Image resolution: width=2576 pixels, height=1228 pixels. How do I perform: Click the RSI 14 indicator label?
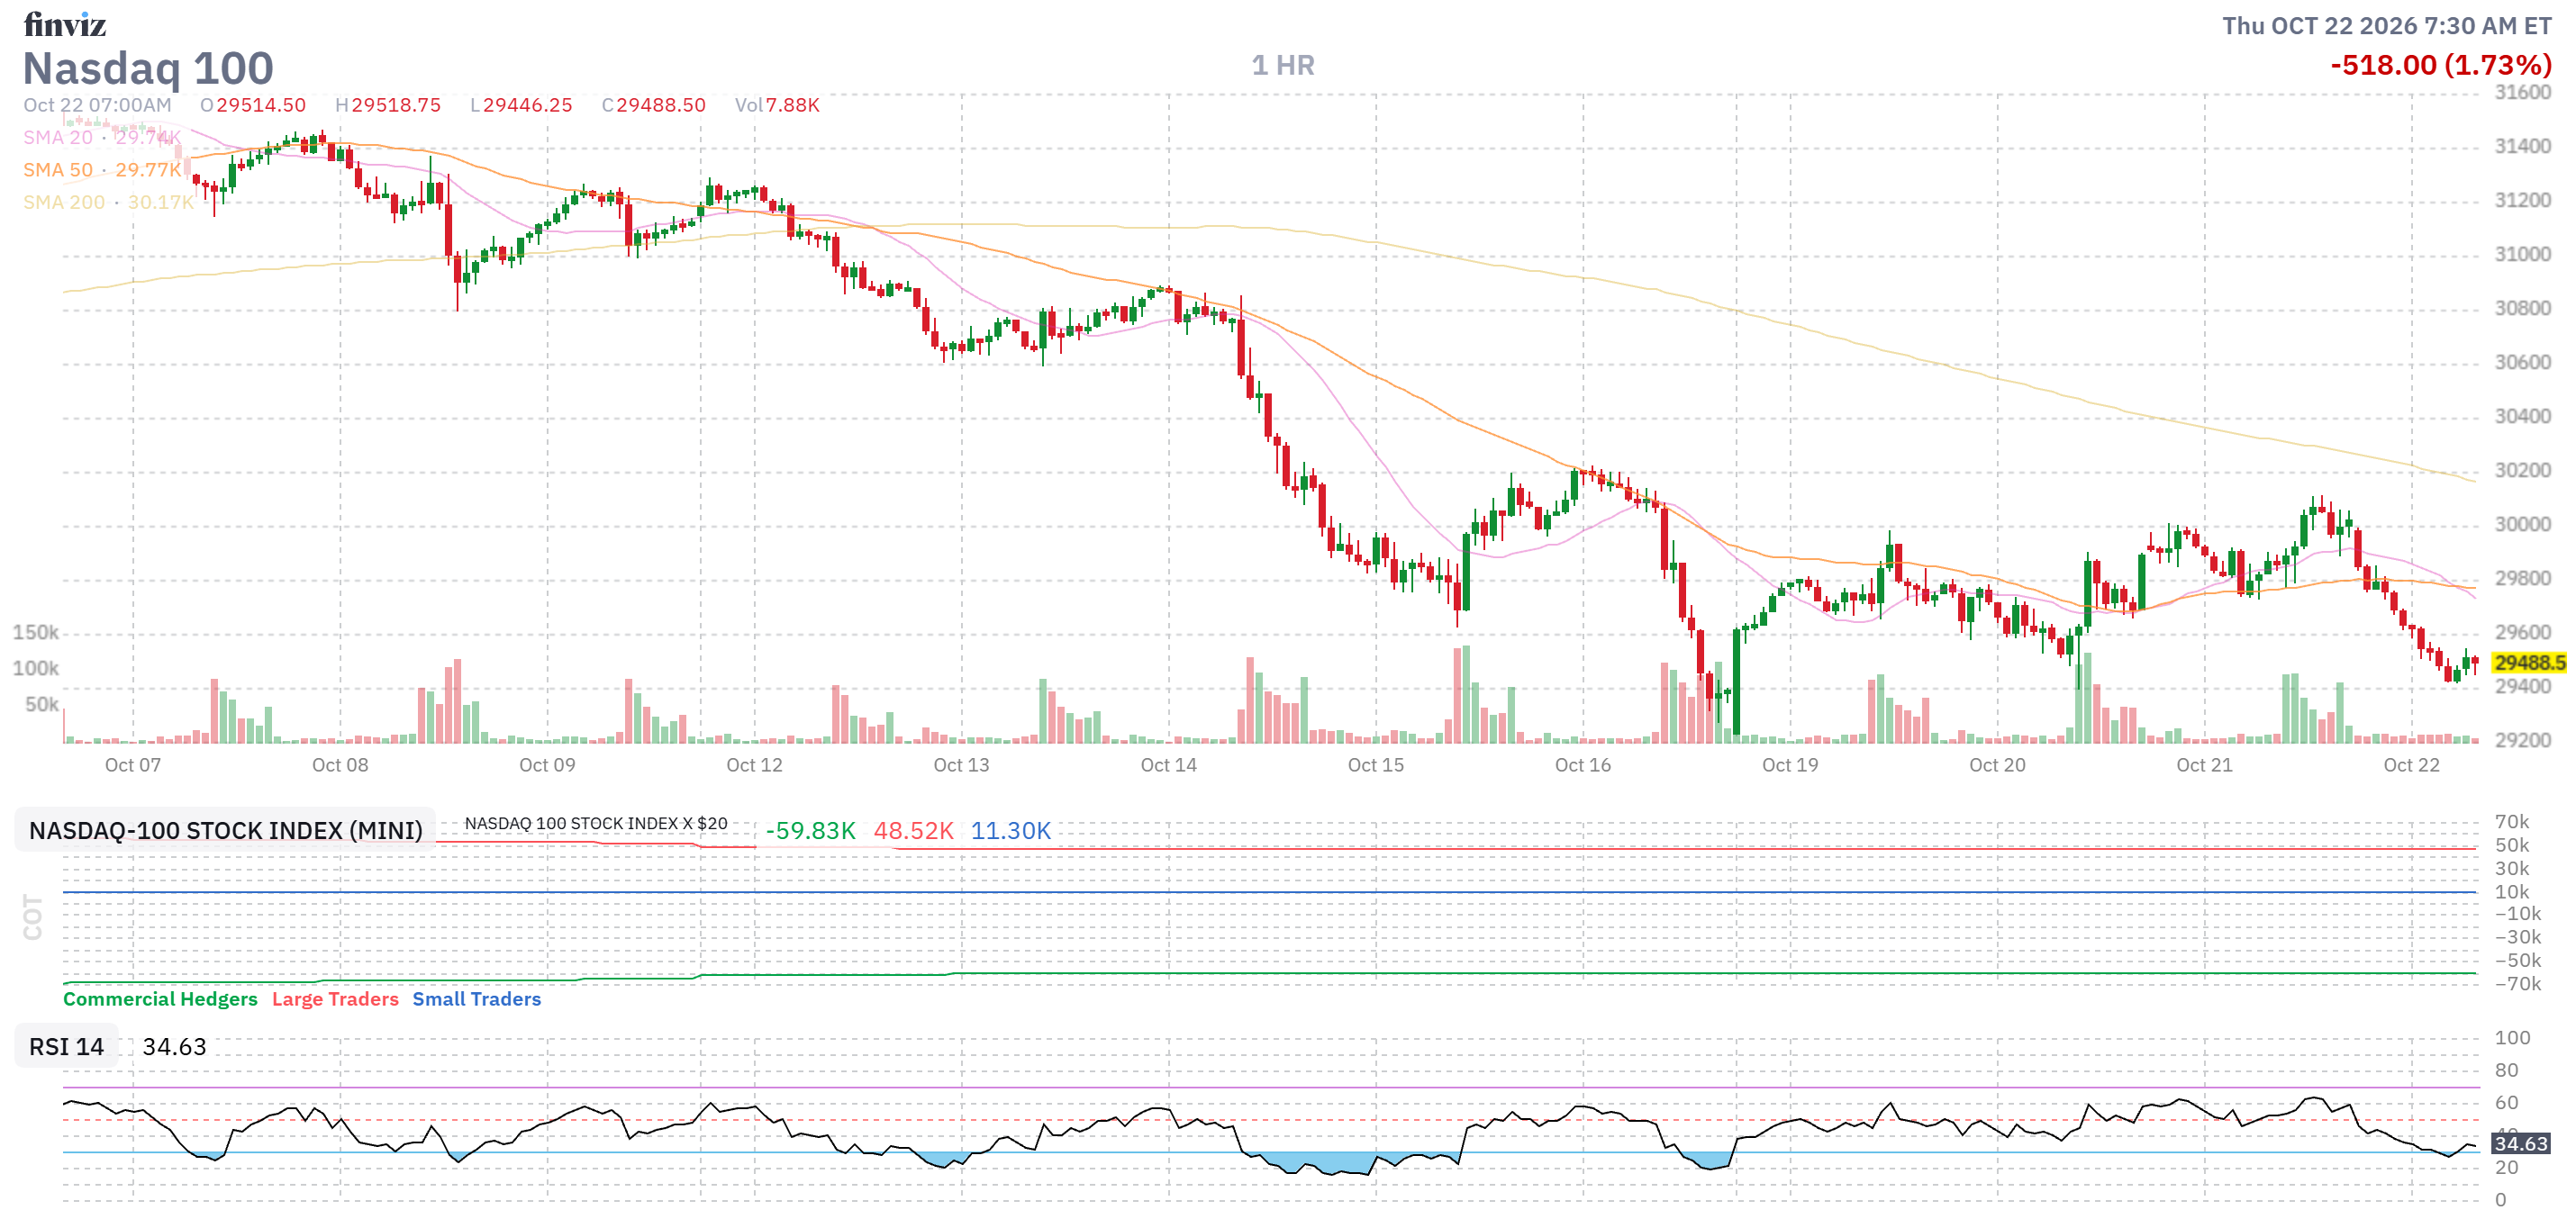click(66, 1046)
